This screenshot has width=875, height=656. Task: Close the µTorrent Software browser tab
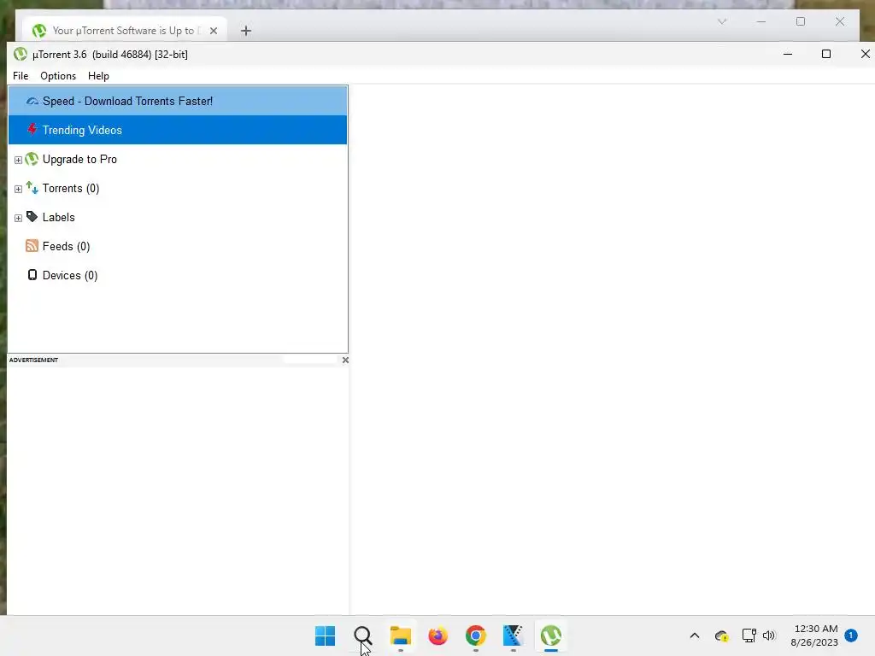(x=213, y=31)
